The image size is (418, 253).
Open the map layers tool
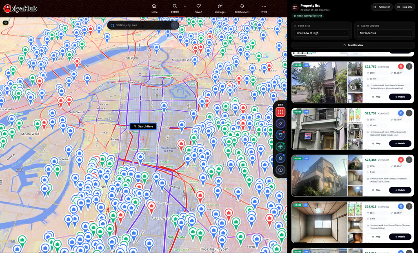[x=280, y=158]
